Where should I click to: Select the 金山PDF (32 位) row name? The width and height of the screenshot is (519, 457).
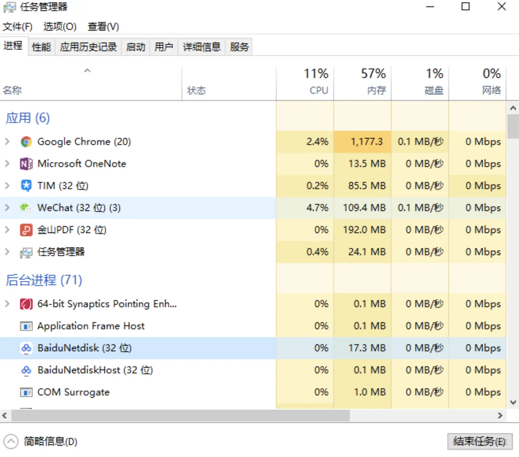[72, 230]
